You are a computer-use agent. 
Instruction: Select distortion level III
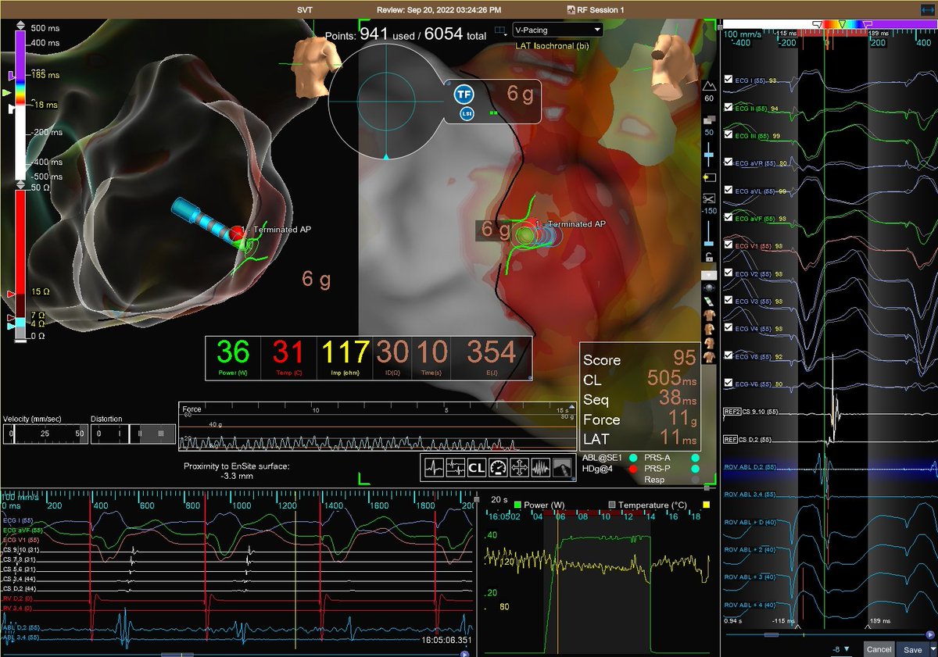[160, 432]
